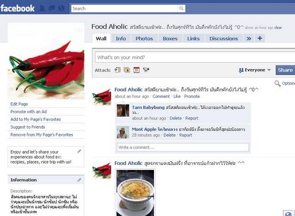Click the search magnifier button
Viewport: 295px width, 216px height.
(181, 9)
